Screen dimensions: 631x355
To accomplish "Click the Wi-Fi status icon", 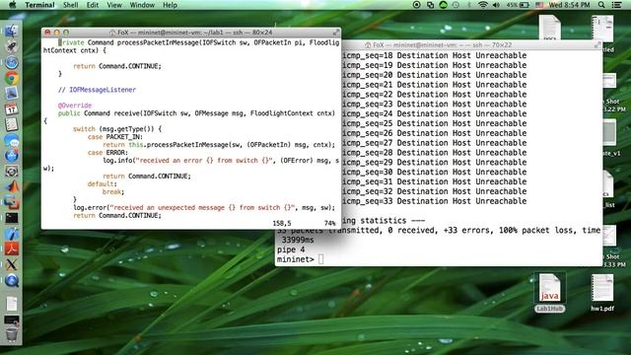I will [x=483, y=5].
